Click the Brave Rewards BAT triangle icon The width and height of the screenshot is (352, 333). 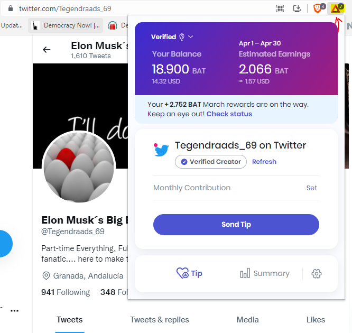[x=336, y=8]
